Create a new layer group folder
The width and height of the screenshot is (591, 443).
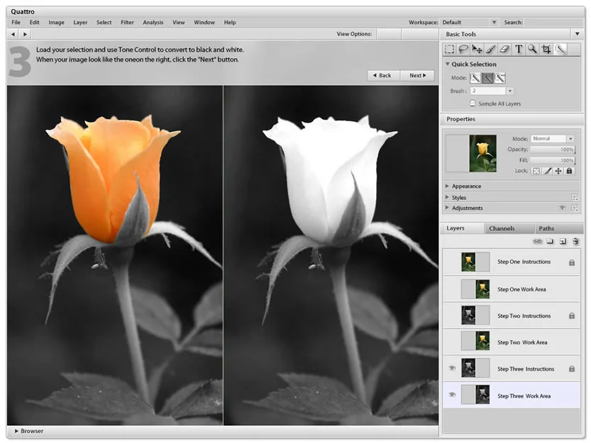click(x=550, y=241)
